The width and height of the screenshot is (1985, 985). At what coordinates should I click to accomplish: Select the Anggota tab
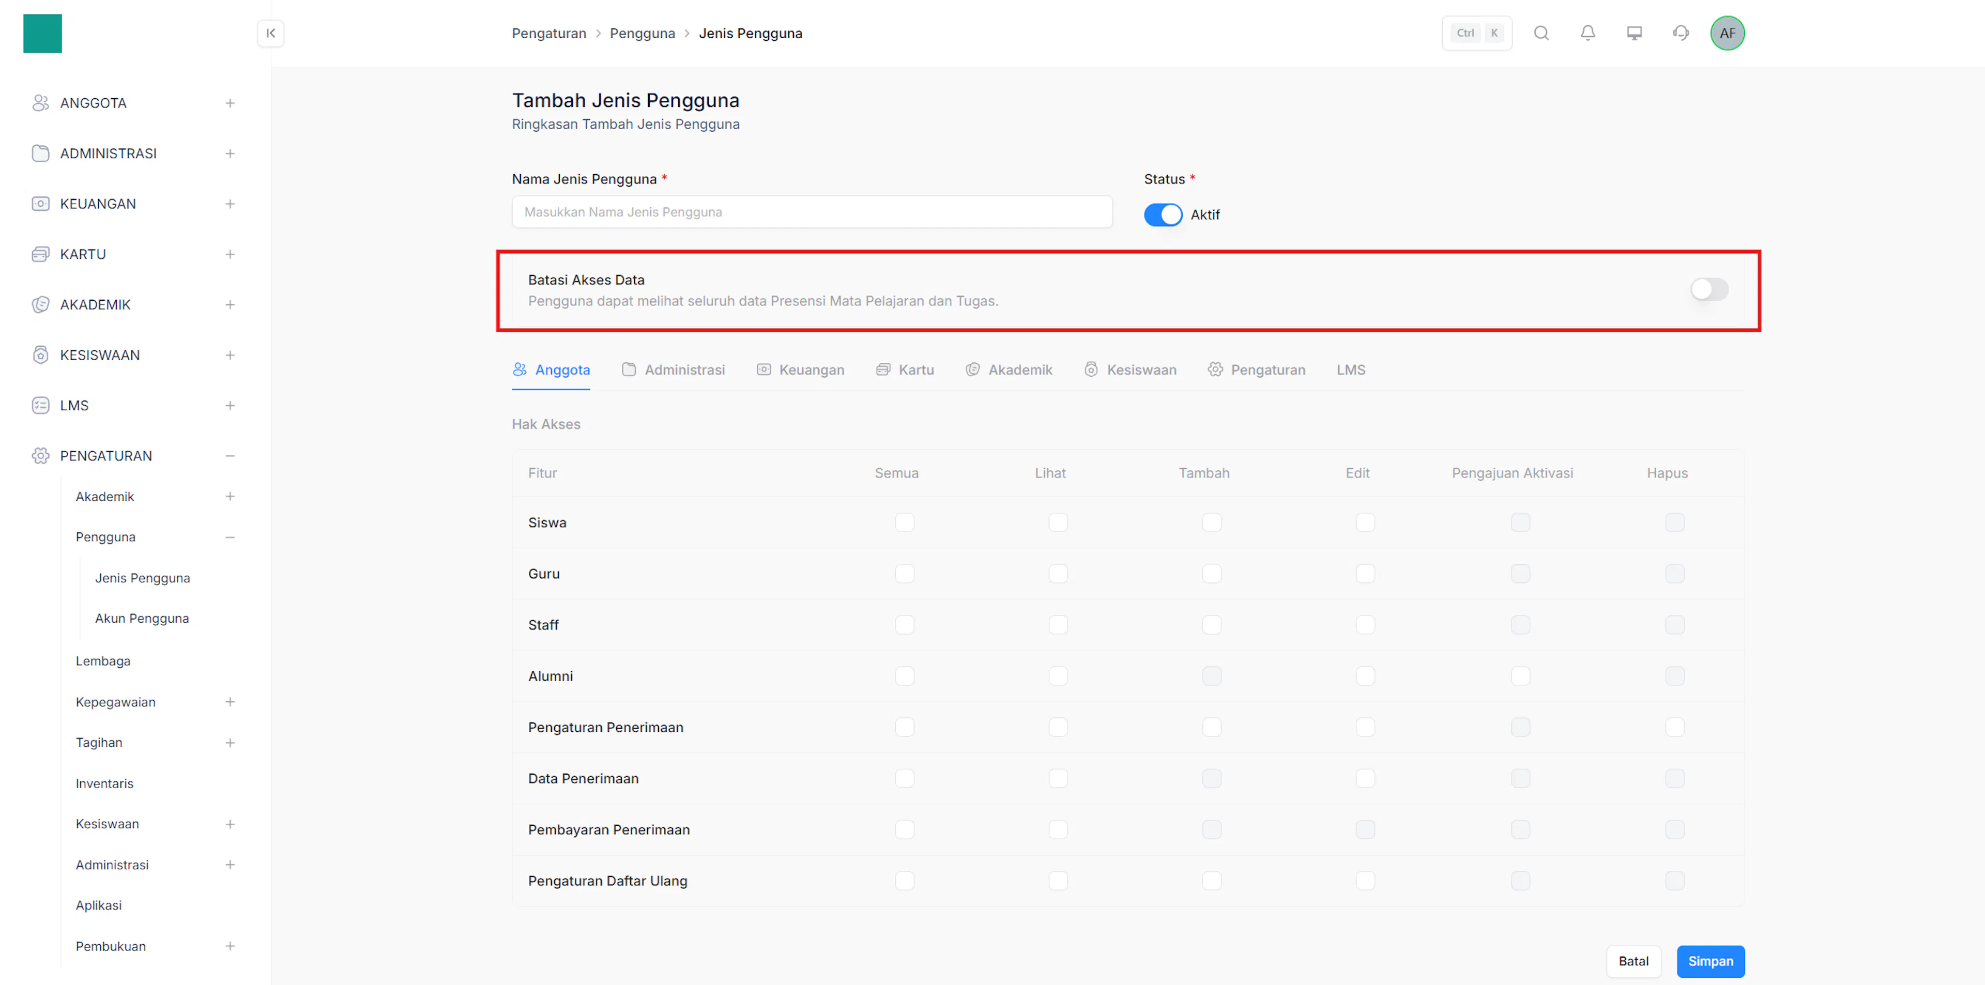tap(551, 370)
